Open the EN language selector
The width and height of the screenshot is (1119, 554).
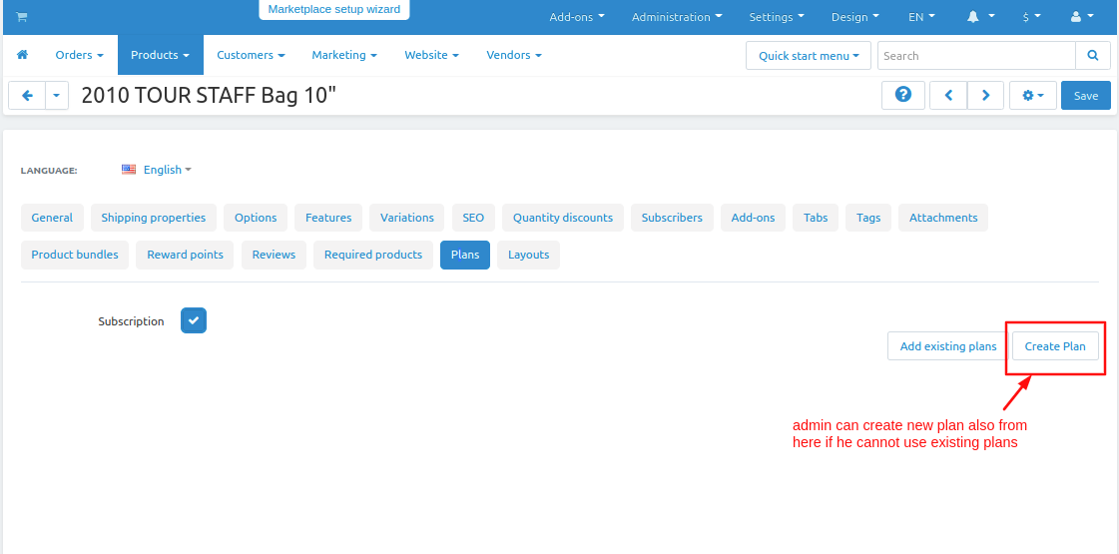(x=921, y=17)
